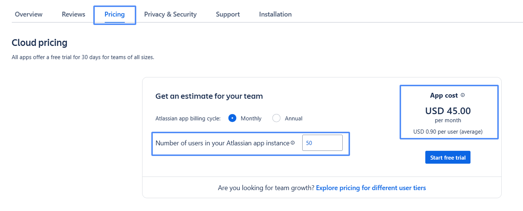Open the Support tab
Screen dimensions: 523x211
pos(228,14)
